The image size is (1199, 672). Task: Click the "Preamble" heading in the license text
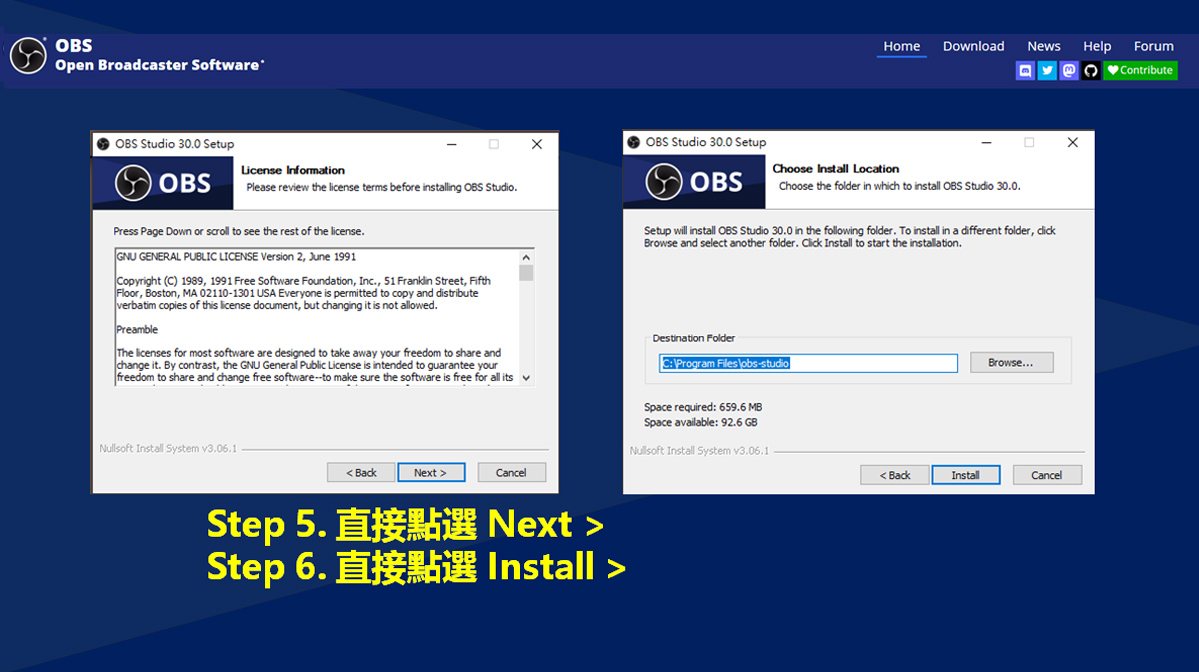pos(137,330)
